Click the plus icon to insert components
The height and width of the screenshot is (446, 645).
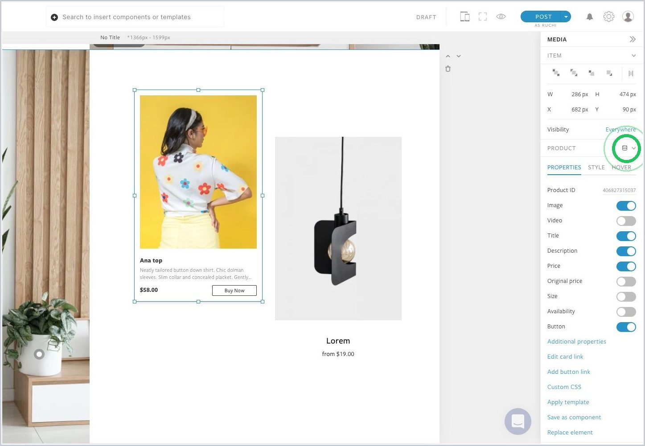54,17
